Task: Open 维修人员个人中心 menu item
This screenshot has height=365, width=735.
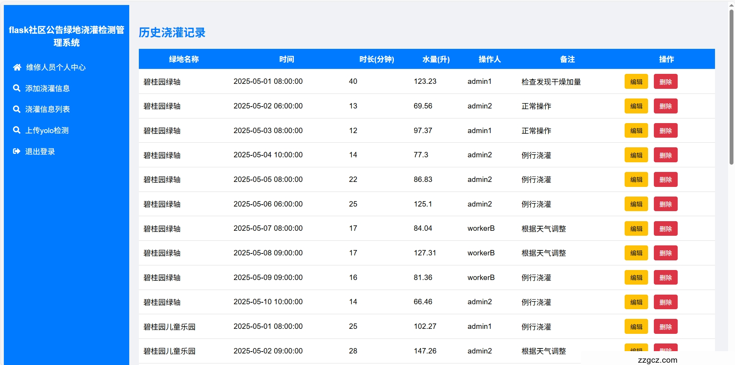Action: click(x=56, y=67)
